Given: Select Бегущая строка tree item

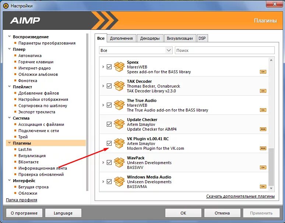Looking at the screenshot, I should [x=34, y=187].
